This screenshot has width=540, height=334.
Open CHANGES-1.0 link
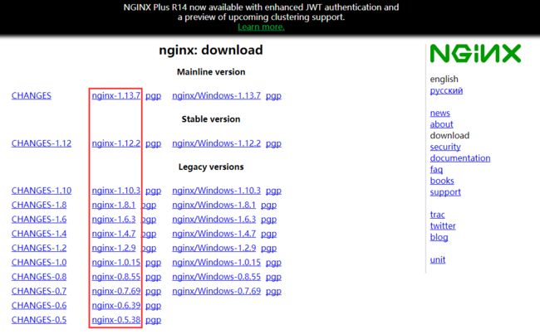click(x=39, y=263)
